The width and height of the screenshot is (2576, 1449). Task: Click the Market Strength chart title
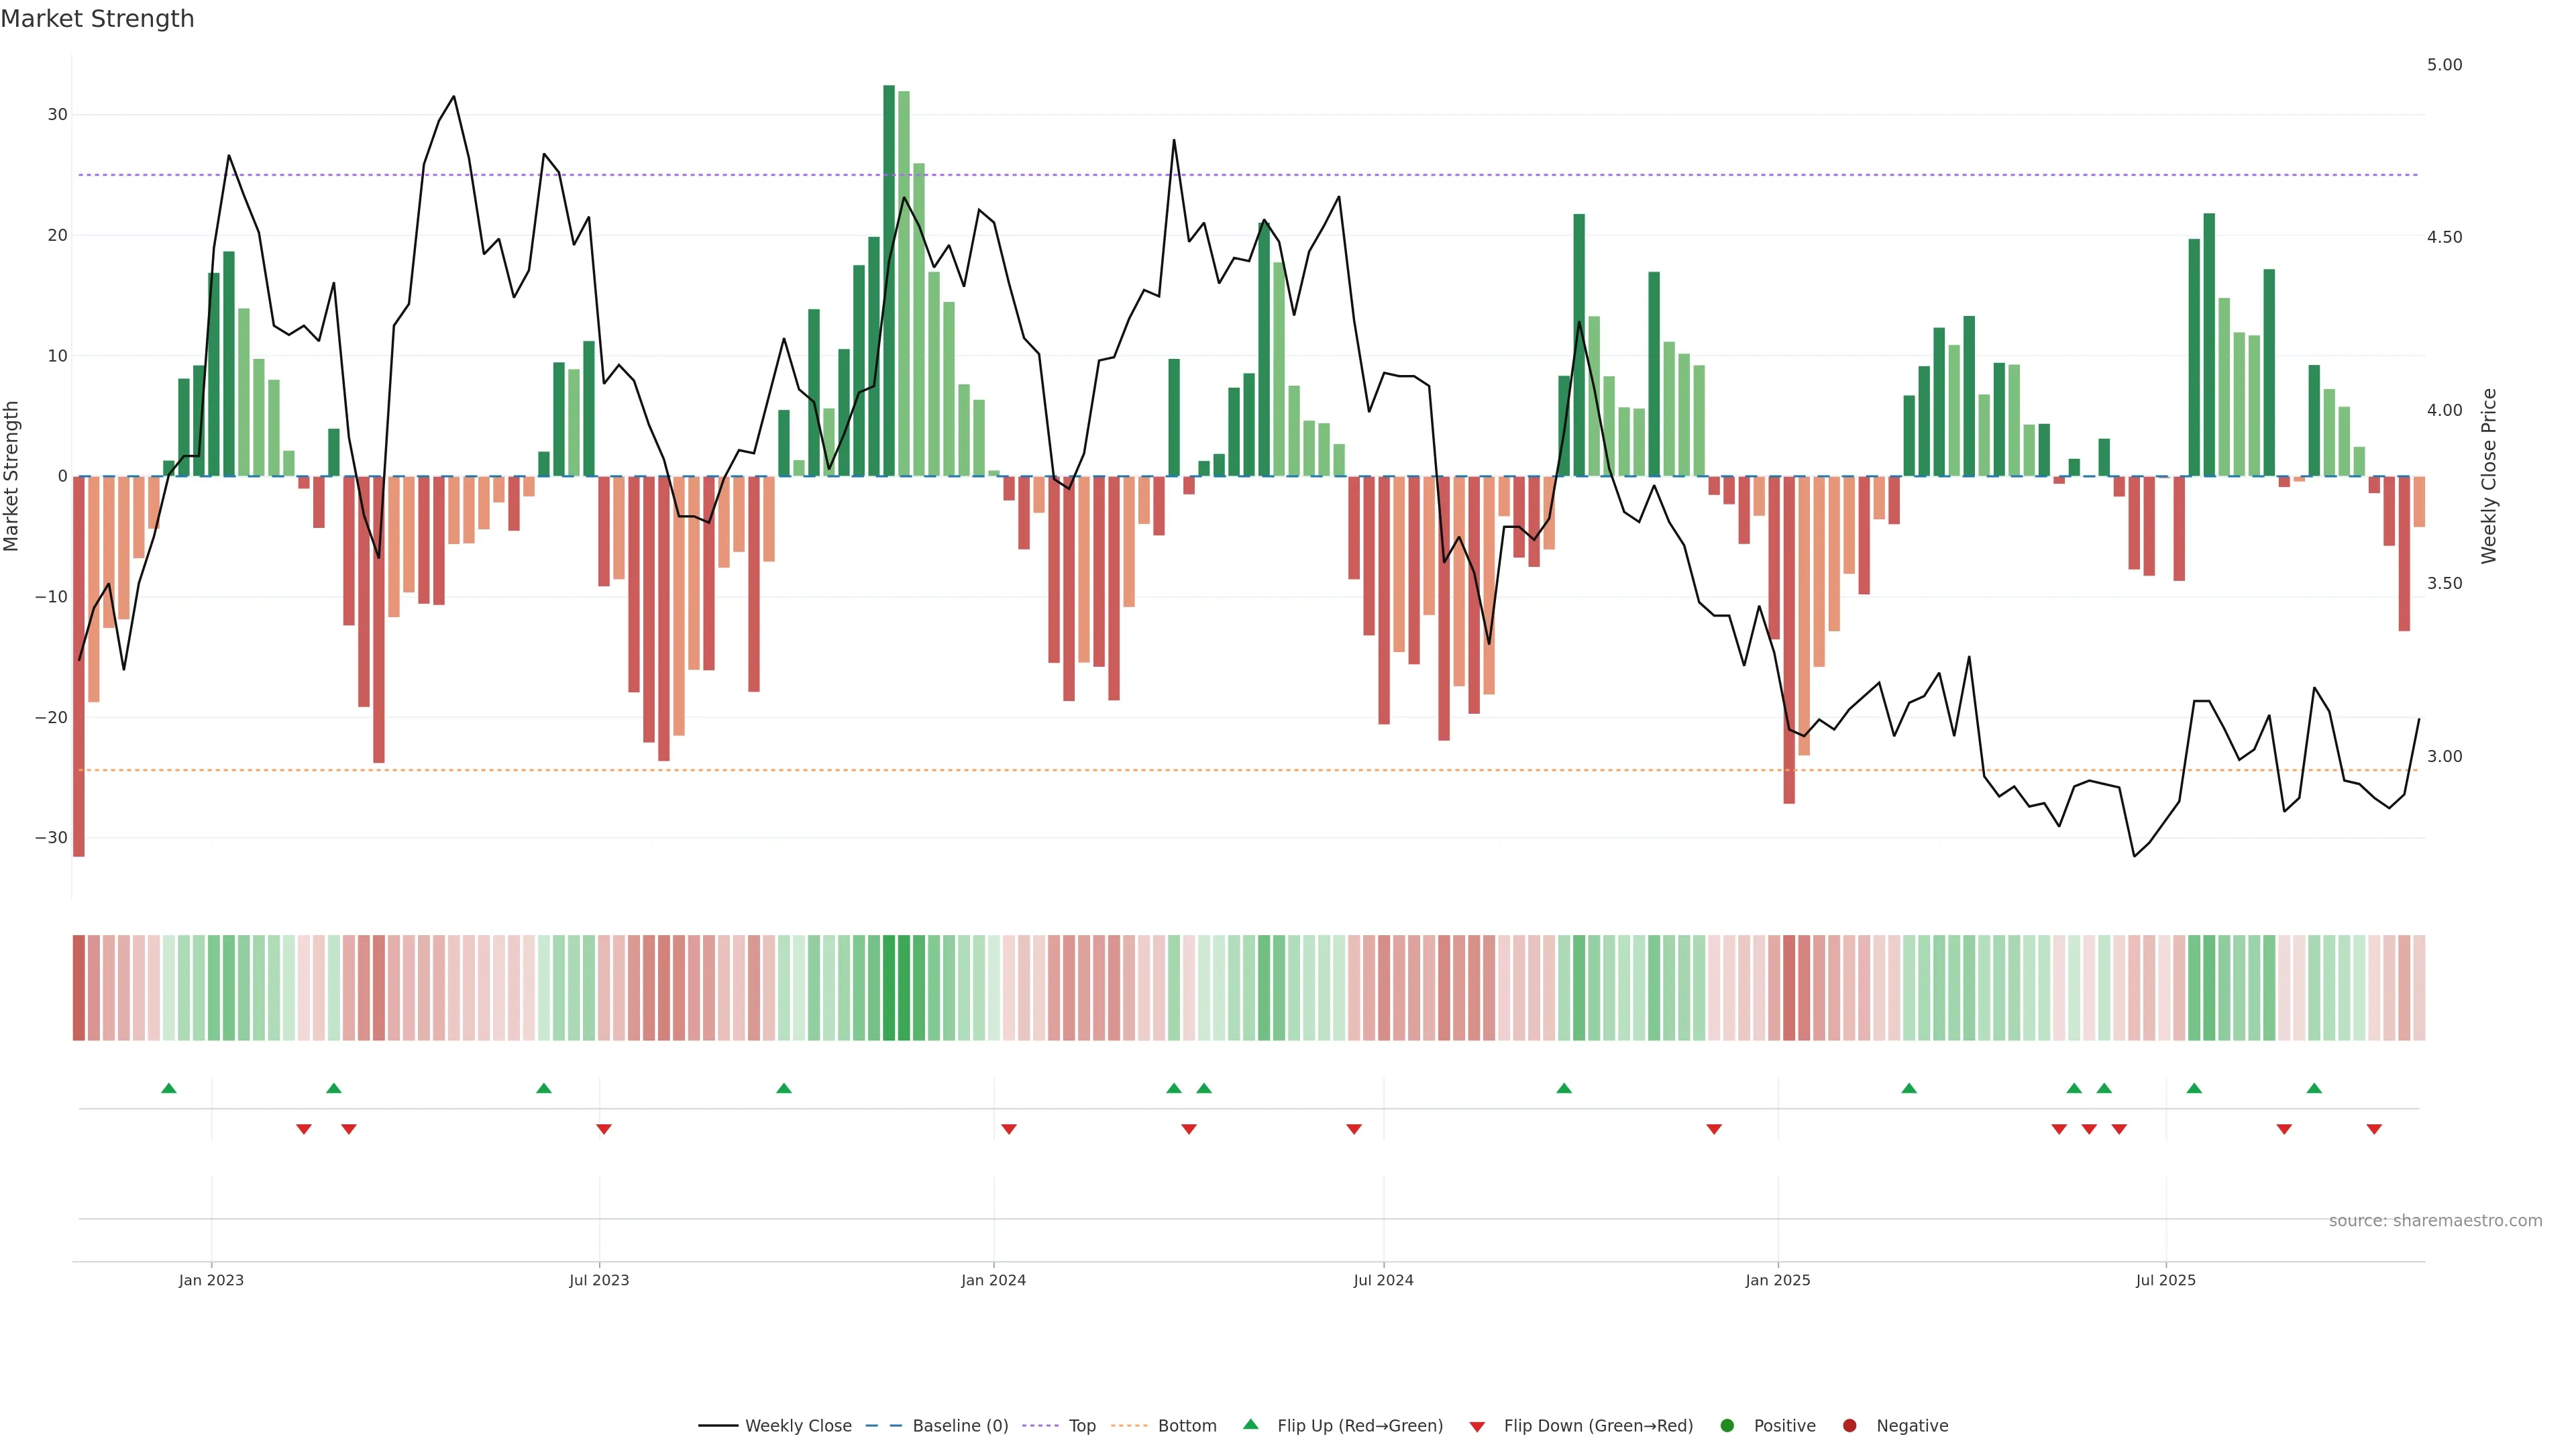point(97,19)
